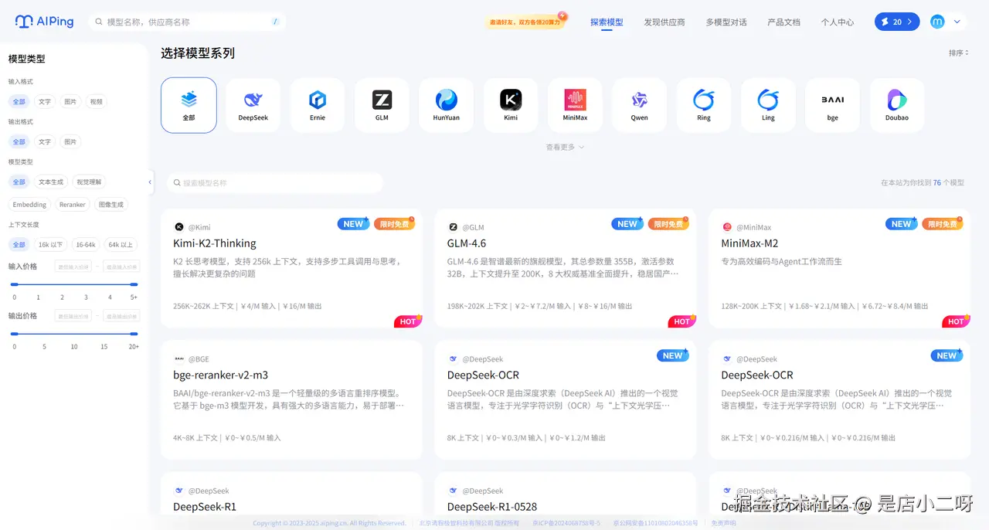The image size is (989, 530).
Task: Select 文字 under 输出格式
Action: click(45, 141)
